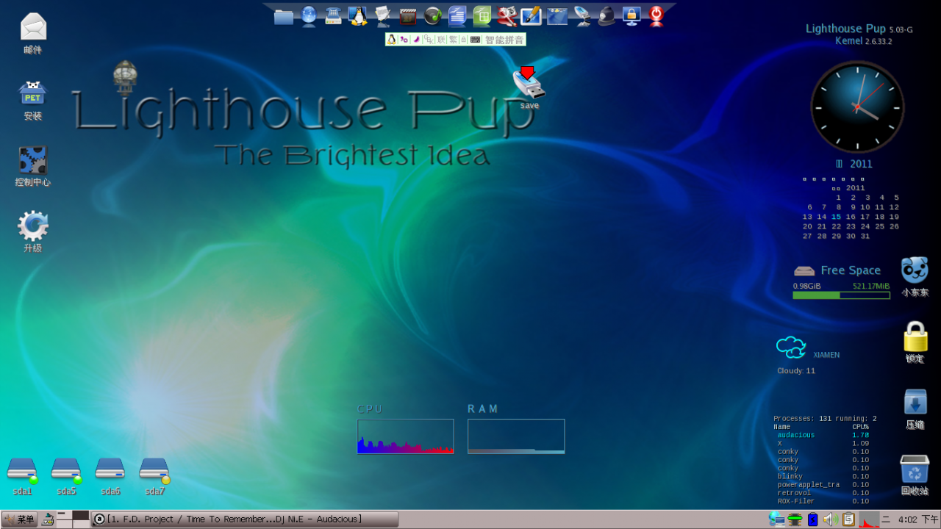The image size is (941, 529).
Task: Open the paper and pen text editor dock icon
Action: coord(383,16)
